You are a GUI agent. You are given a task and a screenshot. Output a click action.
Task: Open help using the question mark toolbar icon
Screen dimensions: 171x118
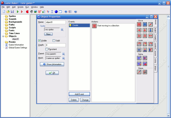[x=76, y=12]
